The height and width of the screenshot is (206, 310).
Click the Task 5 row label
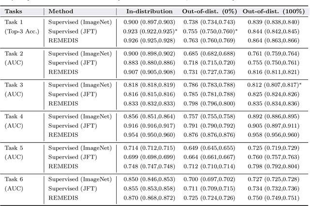14,147
